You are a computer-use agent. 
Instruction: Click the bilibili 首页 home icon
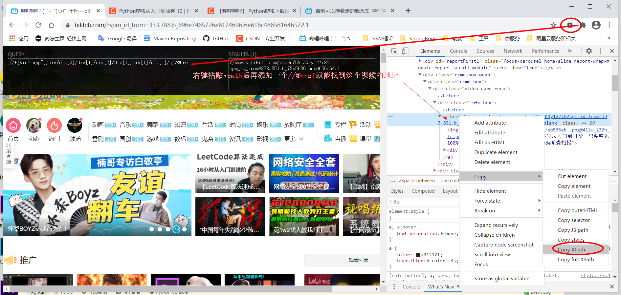tap(13, 126)
